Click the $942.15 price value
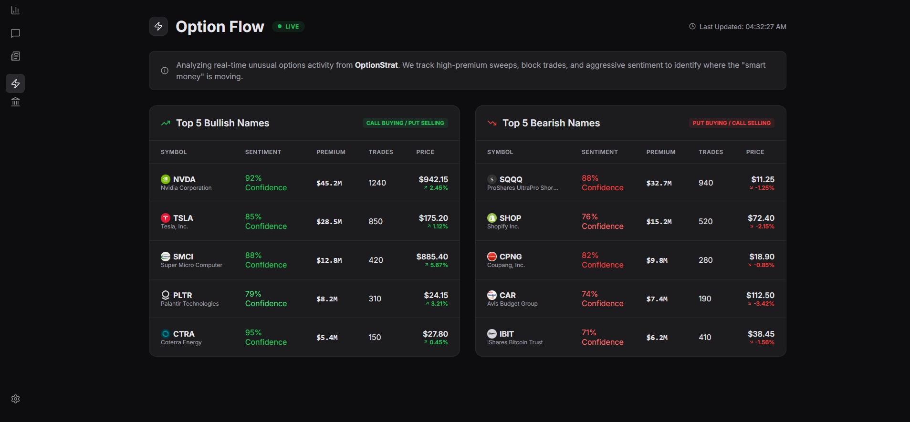The height and width of the screenshot is (422, 910). 433,179
